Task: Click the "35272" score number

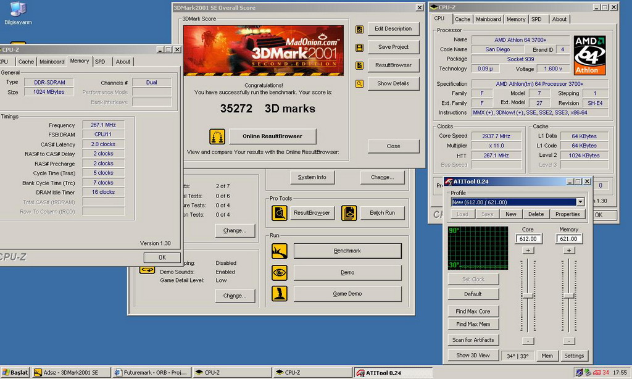Action: (236, 109)
